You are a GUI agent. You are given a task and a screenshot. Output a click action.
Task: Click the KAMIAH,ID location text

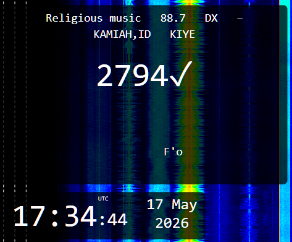[x=122, y=35]
